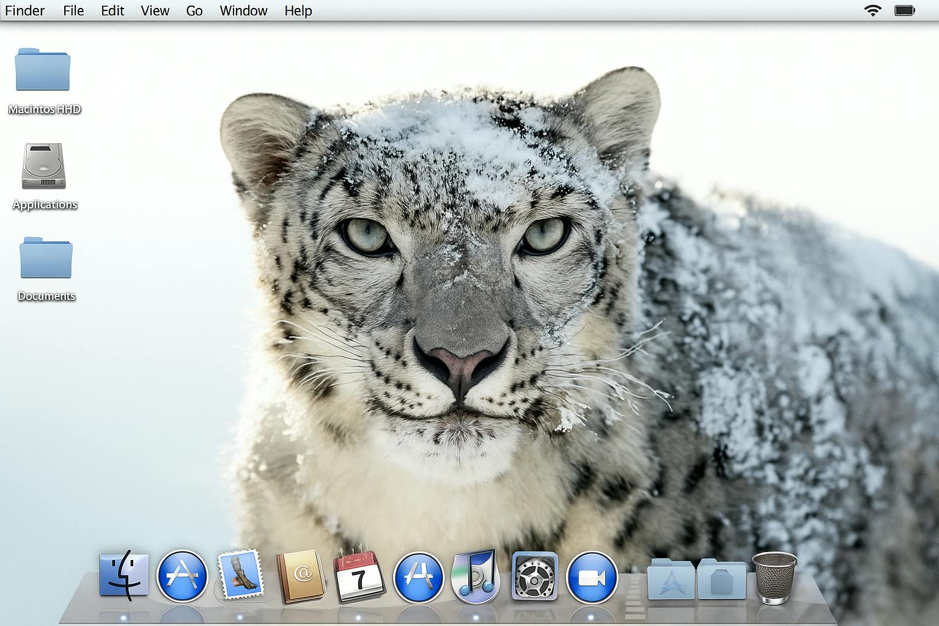Open the Address Book in the Dock
Viewport: 939px width, 626px height.
click(x=300, y=576)
